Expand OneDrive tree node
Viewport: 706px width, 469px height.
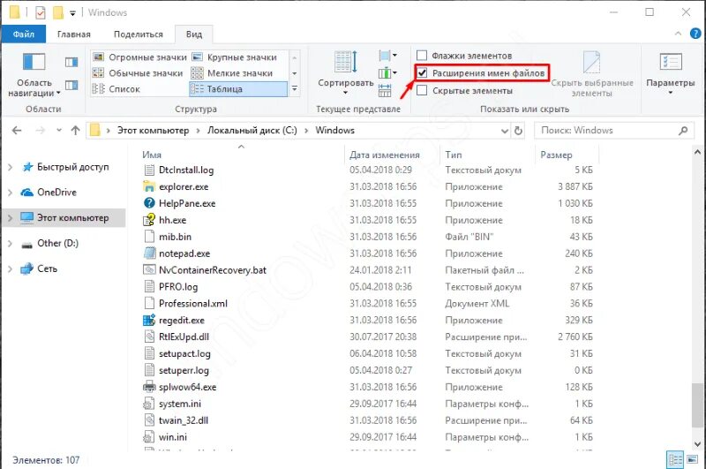[10, 193]
